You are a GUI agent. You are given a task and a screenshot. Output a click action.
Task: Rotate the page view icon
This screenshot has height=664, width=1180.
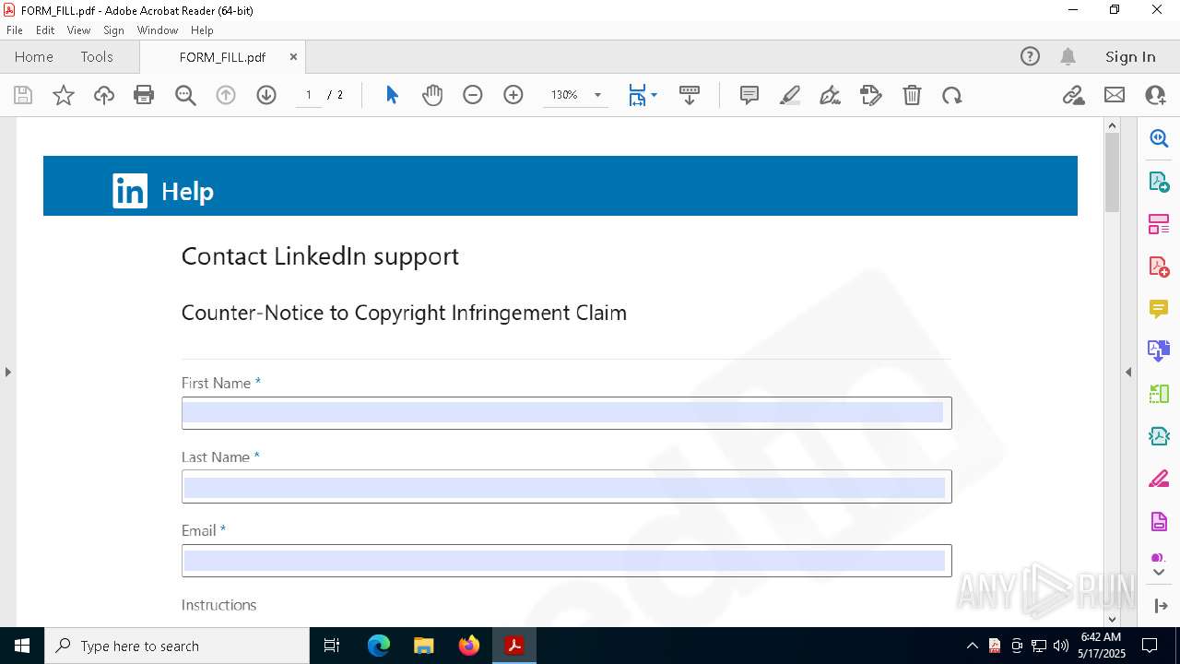point(952,95)
